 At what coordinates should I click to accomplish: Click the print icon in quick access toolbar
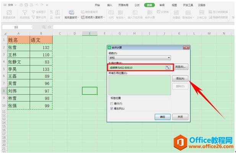tap(26, 5)
